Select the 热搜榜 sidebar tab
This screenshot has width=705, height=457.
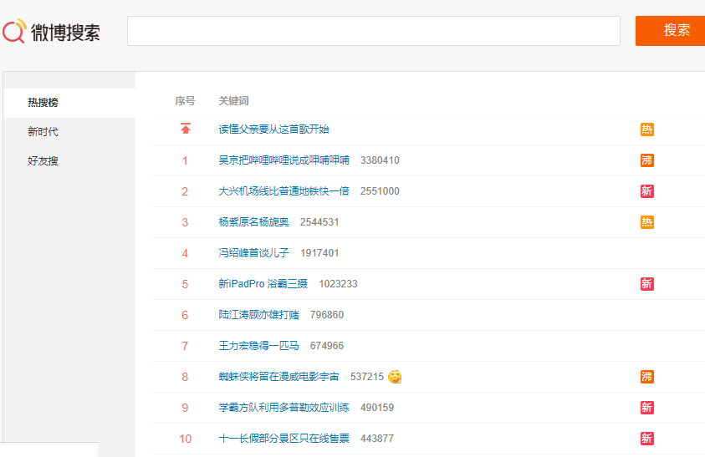(43, 103)
